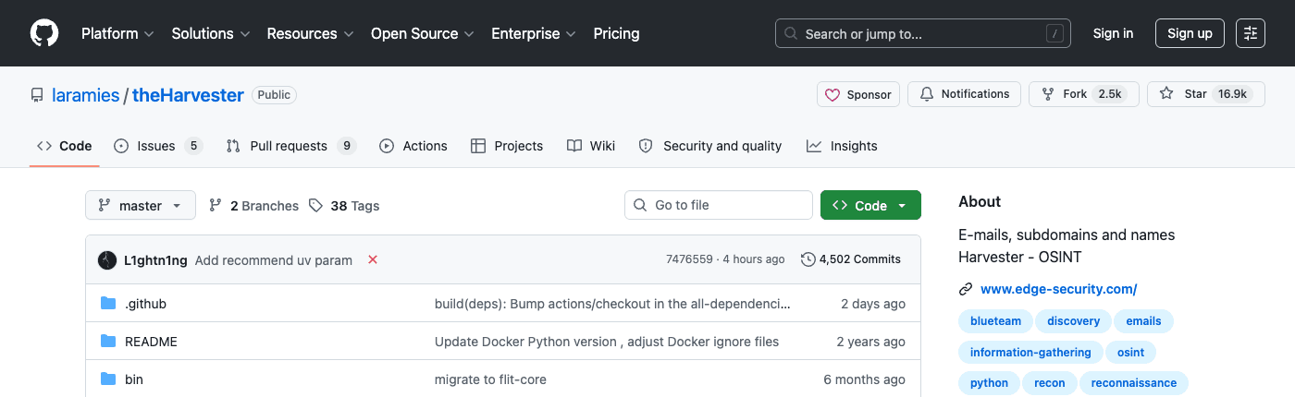Image resolution: width=1295 pixels, height=397 pixels.
Task: Select the recon topic tag
Action: click(1050, 382)
